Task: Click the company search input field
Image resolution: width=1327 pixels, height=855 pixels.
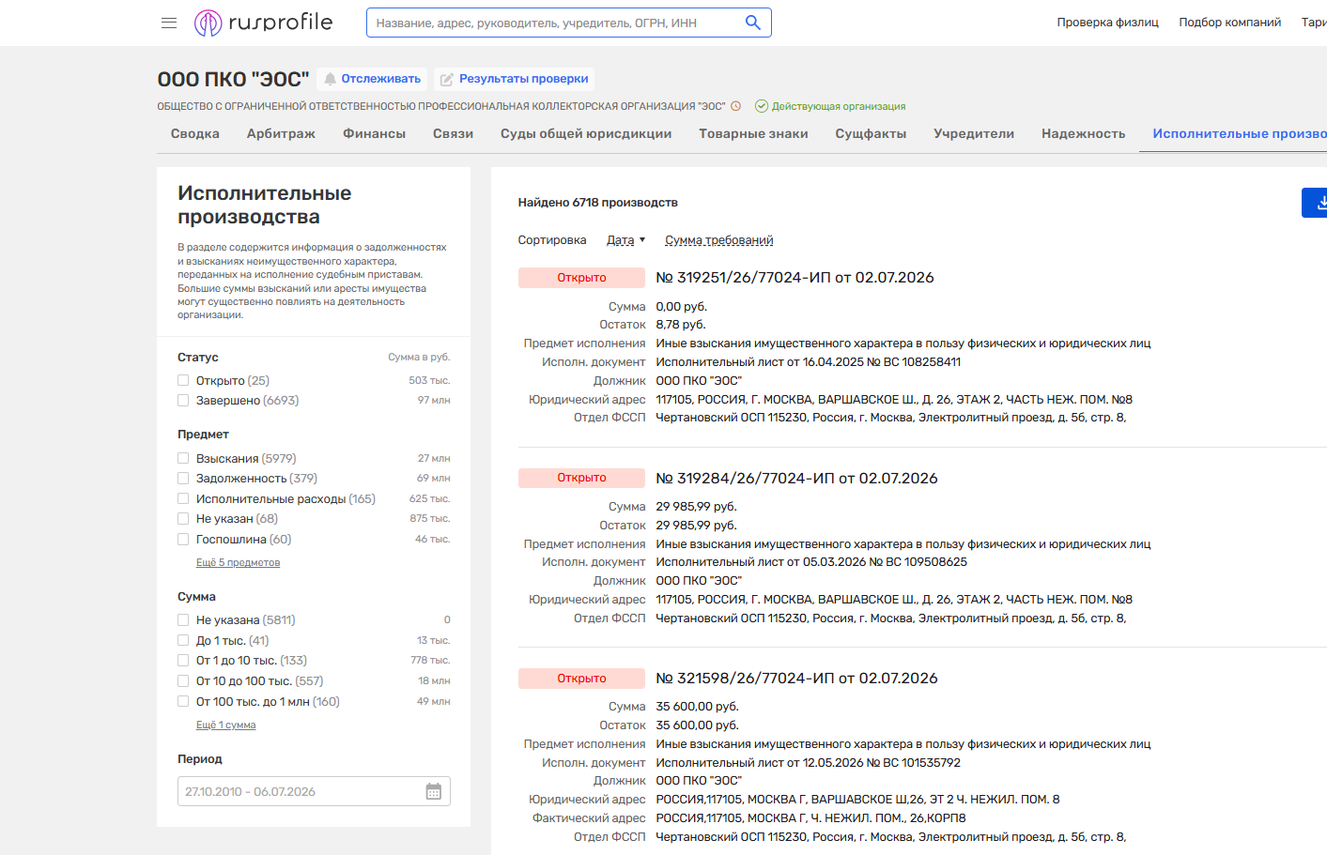Action: 554,23
